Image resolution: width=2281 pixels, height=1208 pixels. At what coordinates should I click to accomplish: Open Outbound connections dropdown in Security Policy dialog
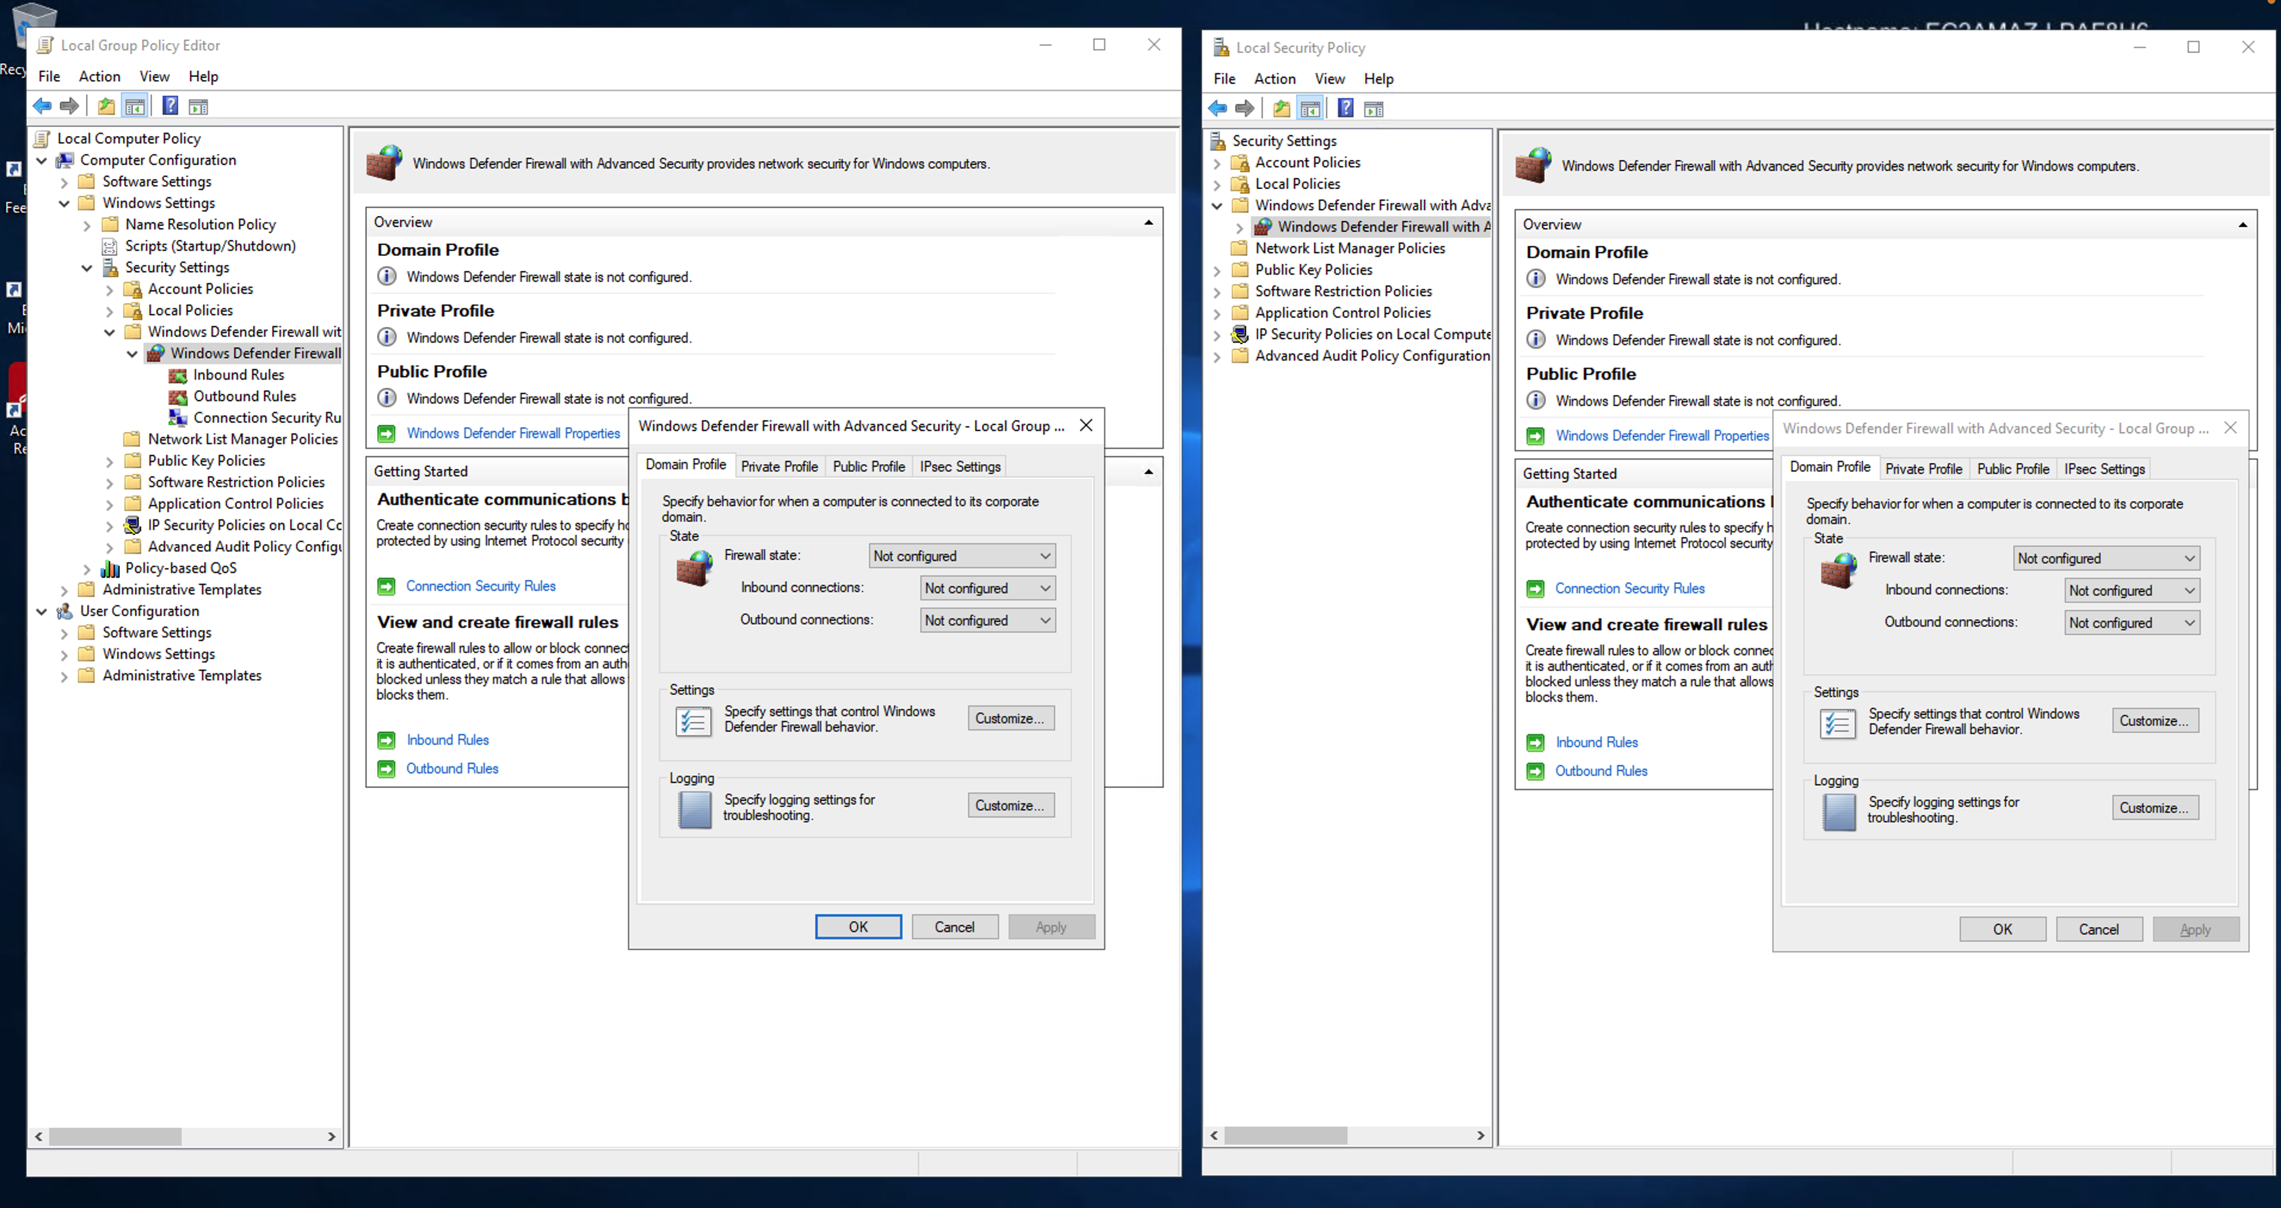(2131, 623)
